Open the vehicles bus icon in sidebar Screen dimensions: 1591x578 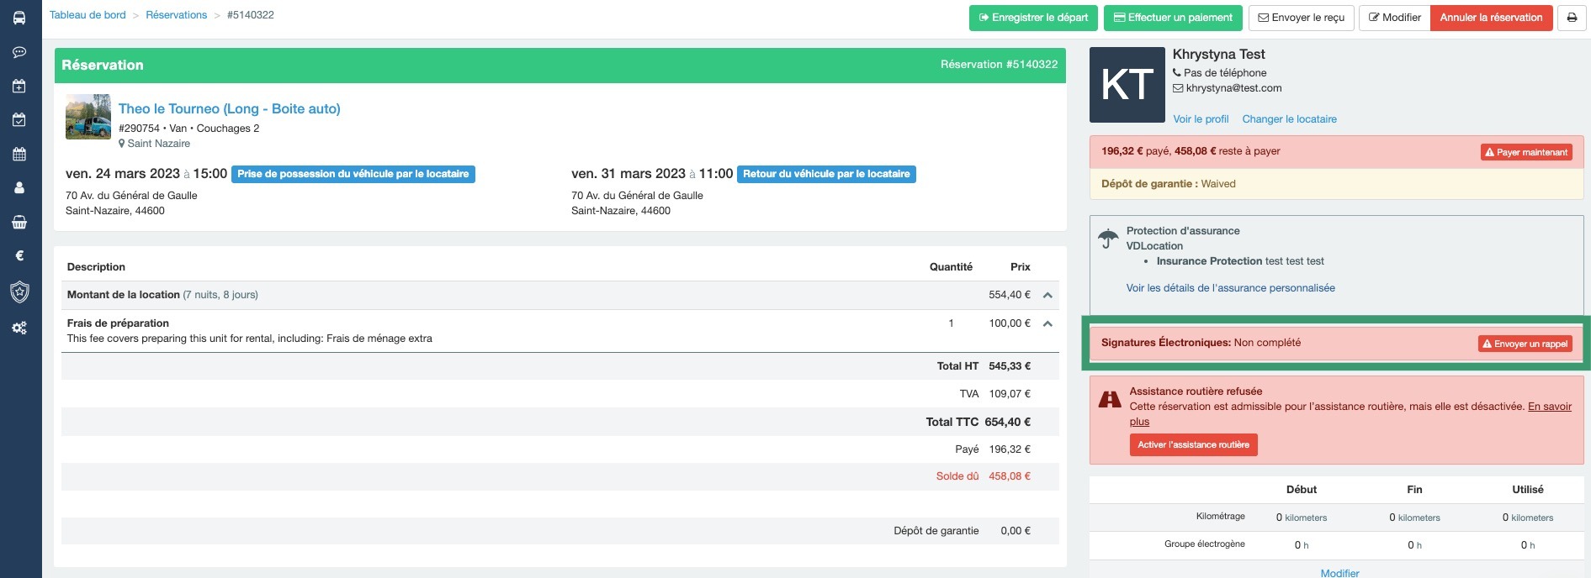19,18
